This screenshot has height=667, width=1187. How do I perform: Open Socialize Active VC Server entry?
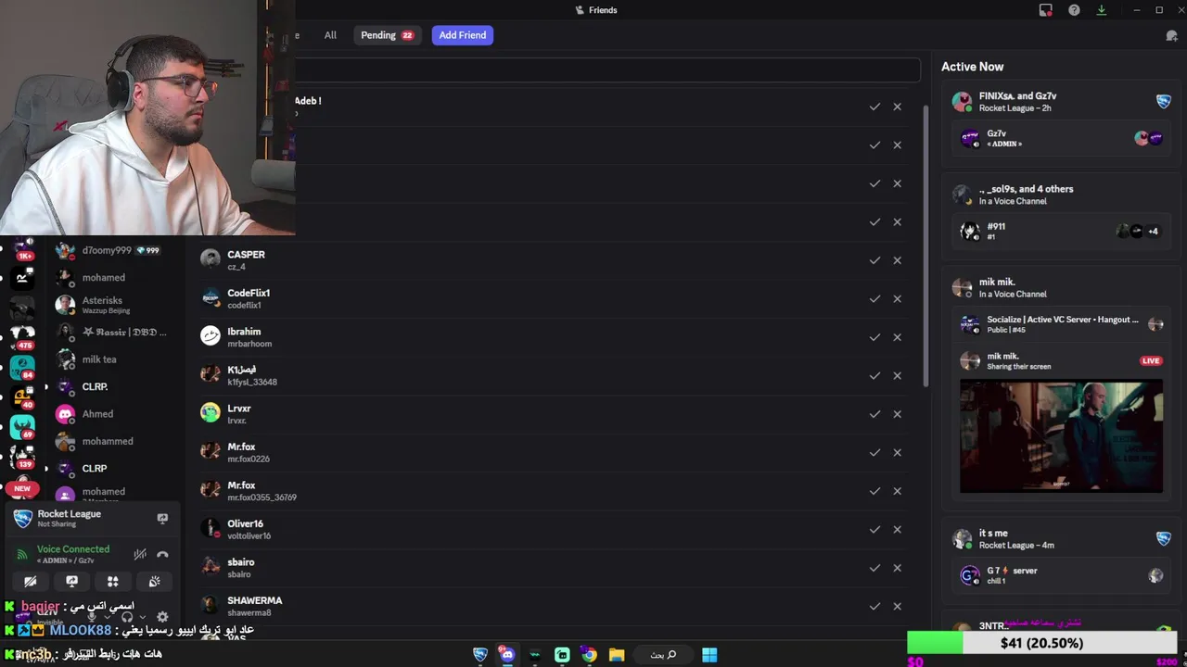click(1062, 324)
